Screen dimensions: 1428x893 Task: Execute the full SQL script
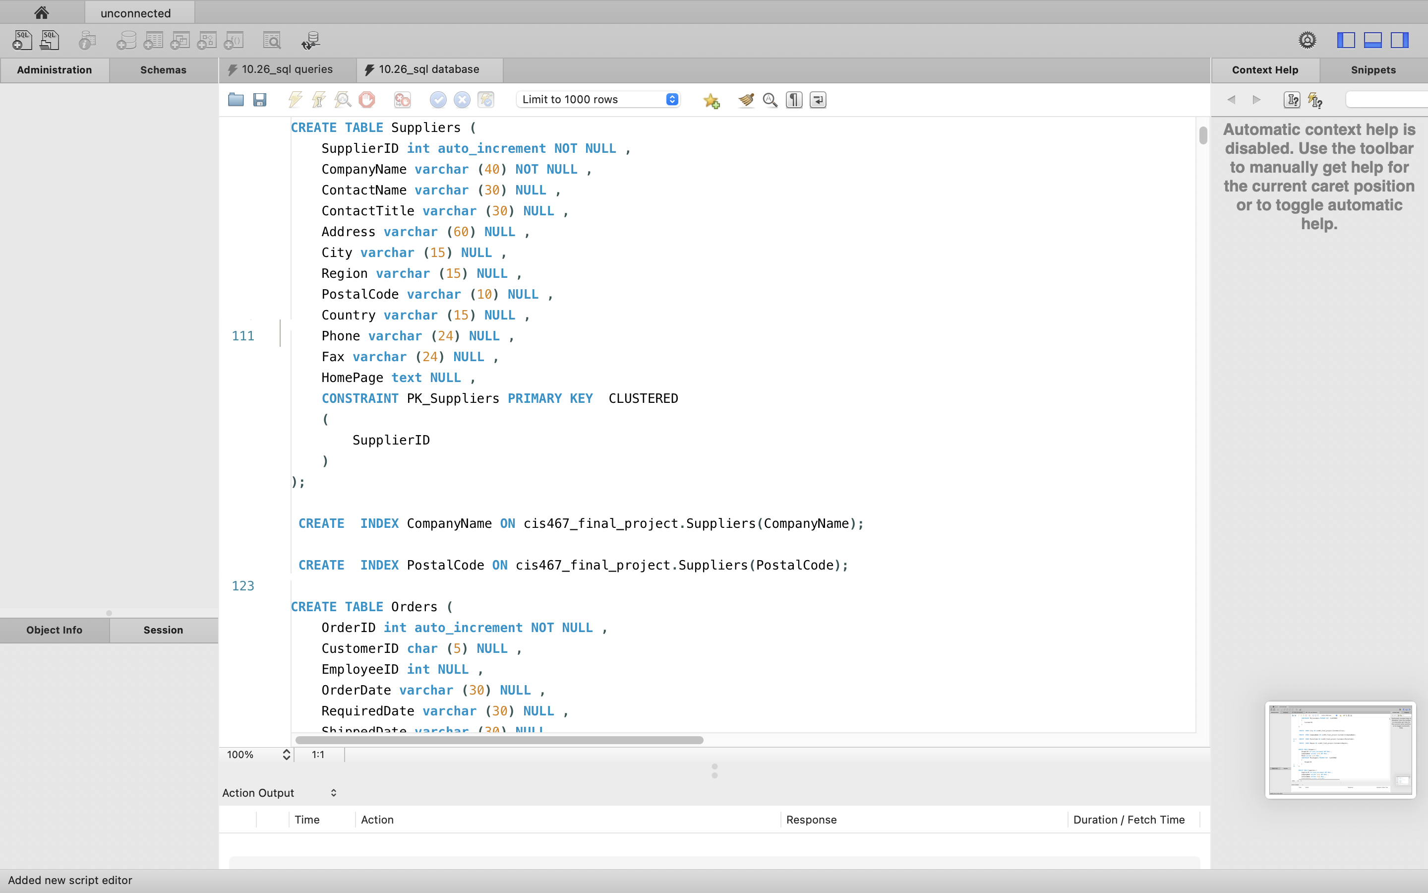295,99
